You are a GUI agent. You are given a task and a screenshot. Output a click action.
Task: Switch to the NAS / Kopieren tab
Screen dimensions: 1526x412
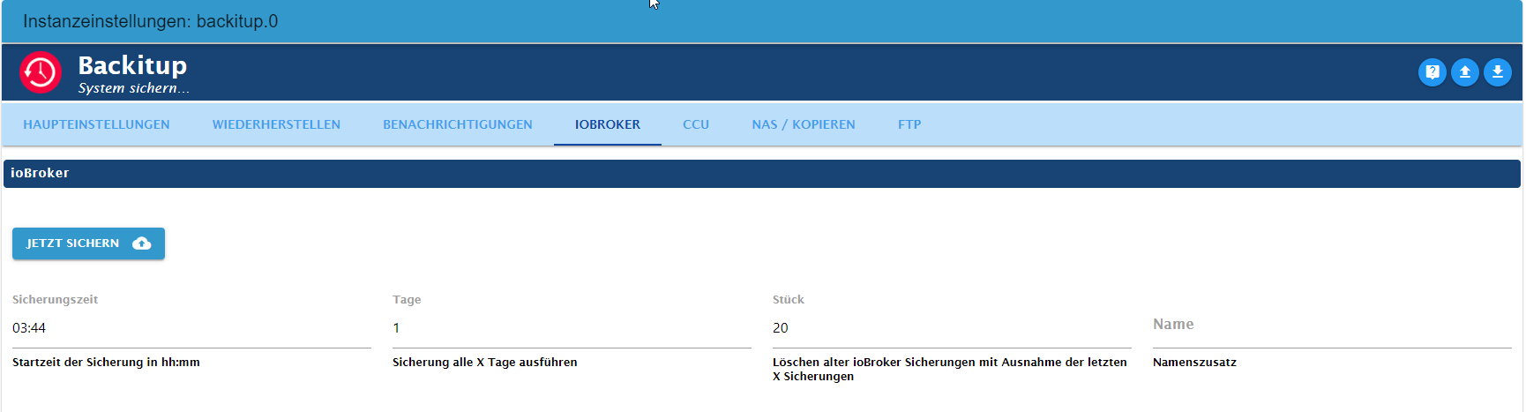tap(804, 124)
